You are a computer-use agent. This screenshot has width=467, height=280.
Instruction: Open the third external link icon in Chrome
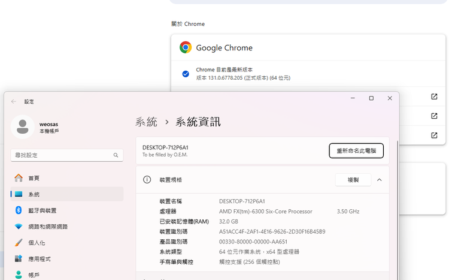434,136
